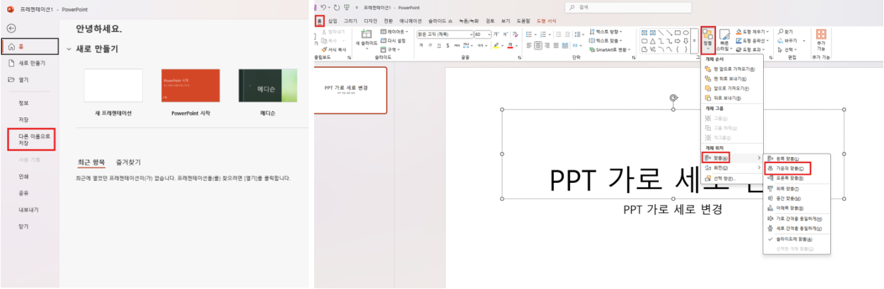
Task: Click the red font color button
Action: tap(510, 45)
